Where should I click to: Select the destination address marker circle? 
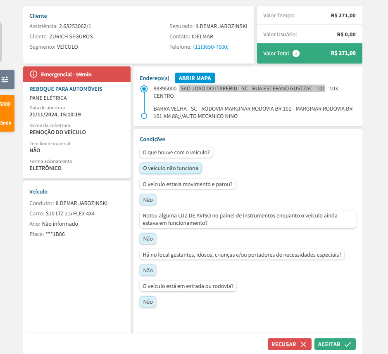144,116
